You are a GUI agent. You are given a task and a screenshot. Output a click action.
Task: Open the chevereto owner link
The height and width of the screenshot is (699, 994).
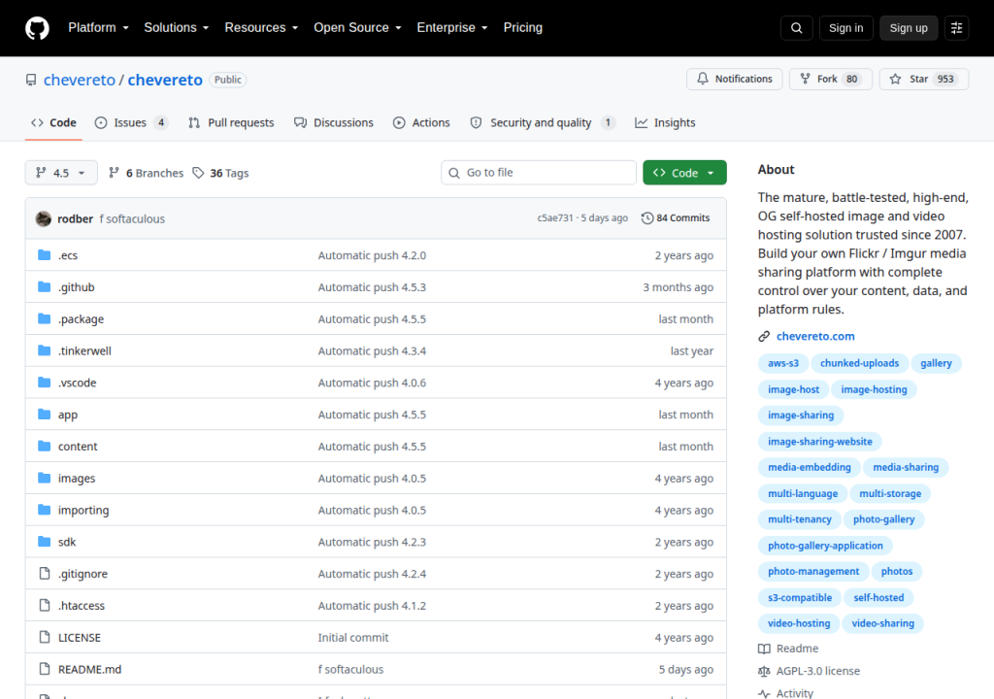click(80, 80)
